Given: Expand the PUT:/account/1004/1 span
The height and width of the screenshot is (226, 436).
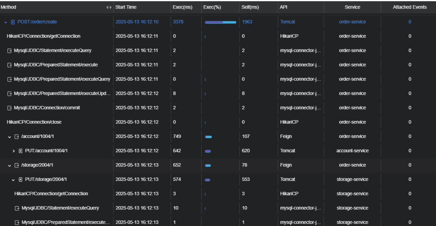Looking at the screenshot, I should 14,151.
